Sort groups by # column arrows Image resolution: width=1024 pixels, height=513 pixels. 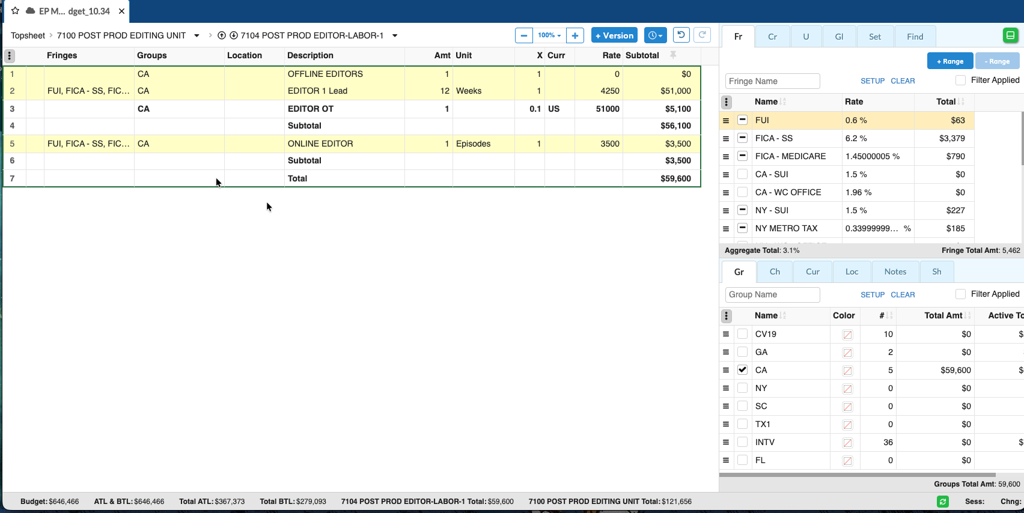889,315
